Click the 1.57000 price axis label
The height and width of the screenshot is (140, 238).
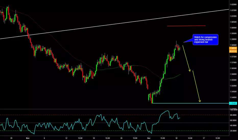(233, 62)
